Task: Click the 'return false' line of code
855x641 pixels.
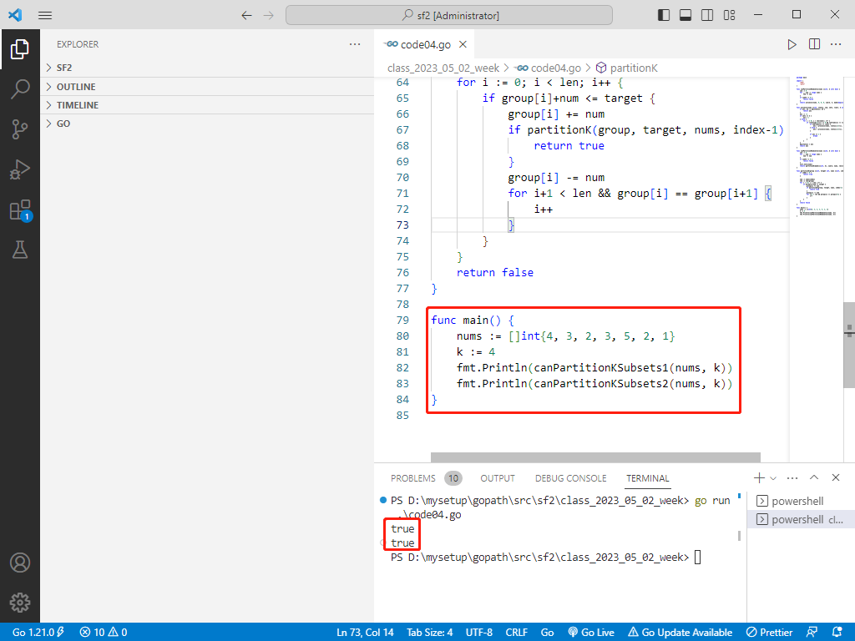Action: [494, 273]
